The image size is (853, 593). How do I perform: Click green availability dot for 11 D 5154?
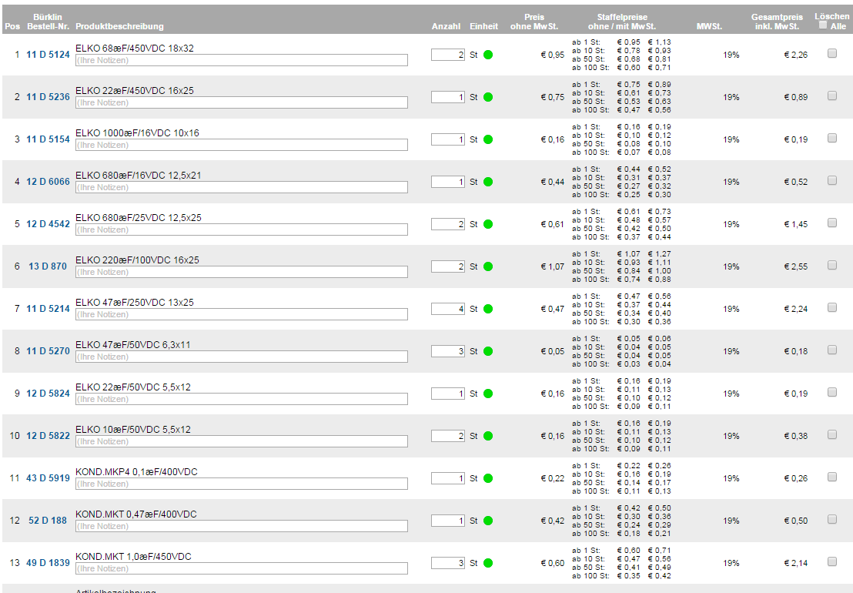point(488,139)
